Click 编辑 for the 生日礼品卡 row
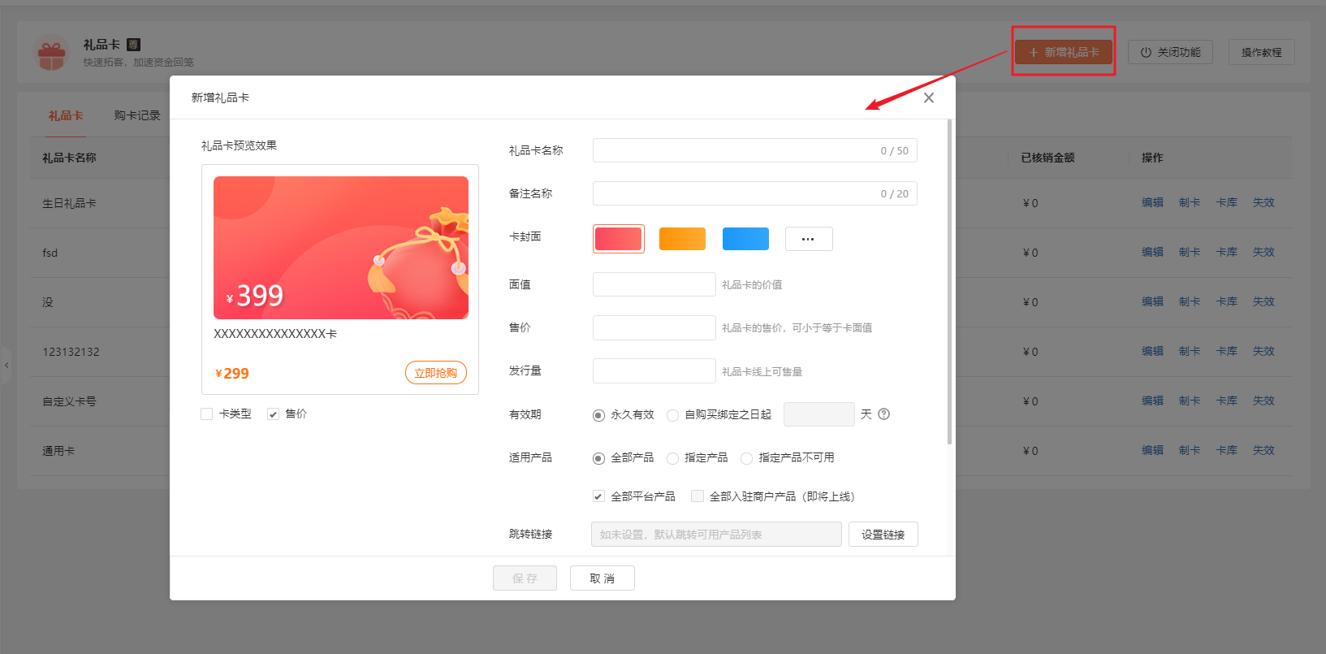 [1152, 203]
